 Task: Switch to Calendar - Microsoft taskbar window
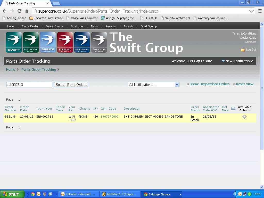point(78,194)
